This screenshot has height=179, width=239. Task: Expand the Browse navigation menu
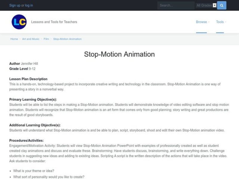201,22
